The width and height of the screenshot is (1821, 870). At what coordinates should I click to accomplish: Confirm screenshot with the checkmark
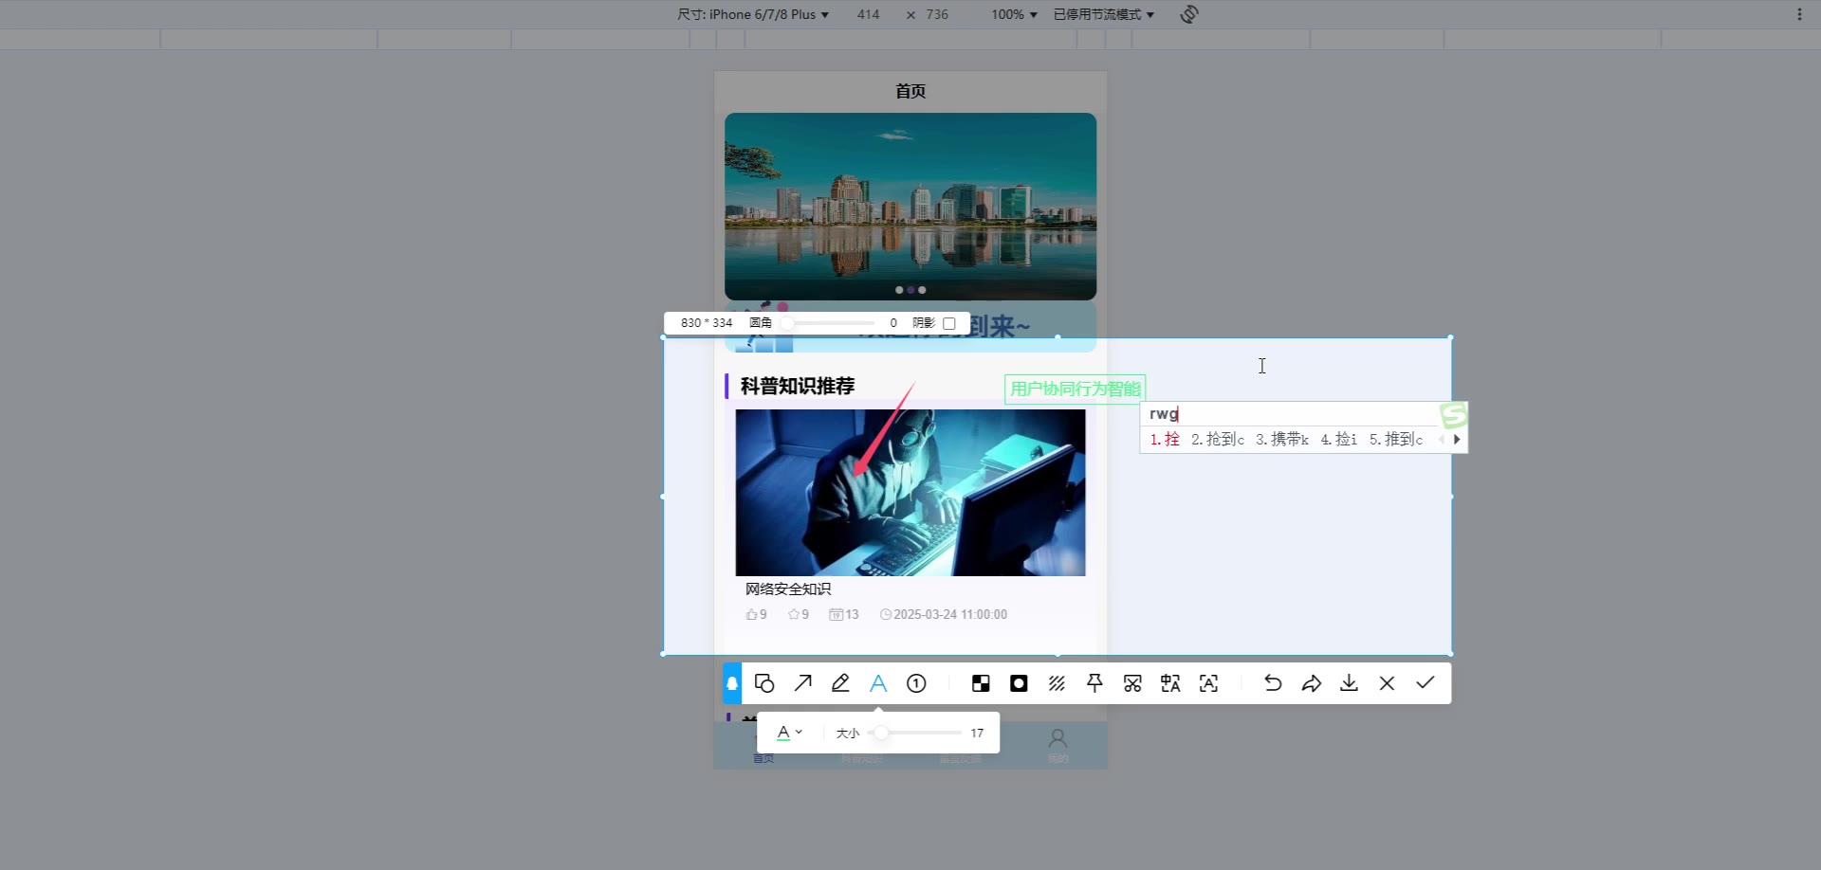tap(1425, 683)
